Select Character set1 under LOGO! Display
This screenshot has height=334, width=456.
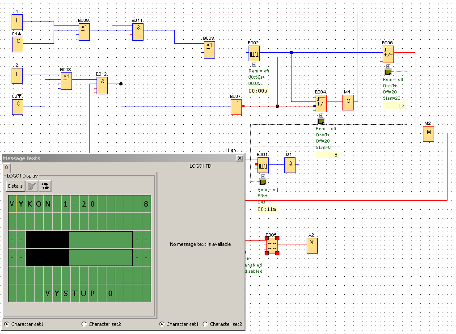point(7,324)
